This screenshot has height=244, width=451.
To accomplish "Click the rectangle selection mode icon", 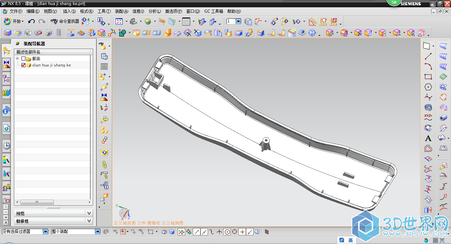I will (x=151, y=232).
